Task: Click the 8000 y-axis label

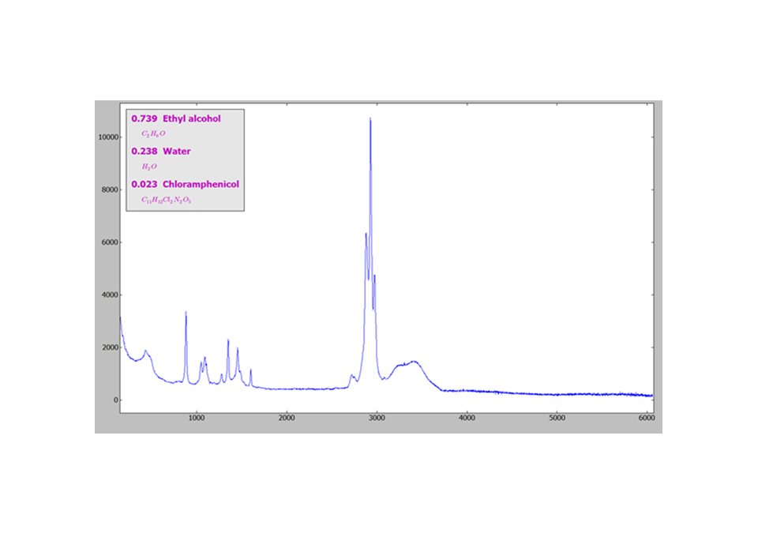Action: tap(110, 190)
